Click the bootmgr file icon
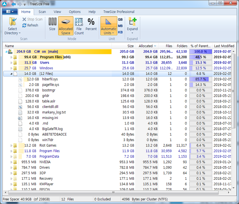The image size is (239, 204). [20, 90]
